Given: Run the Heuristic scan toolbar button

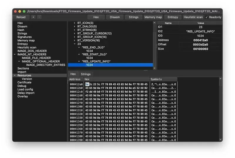Looking at the screenshot, I should click(193, 17).
